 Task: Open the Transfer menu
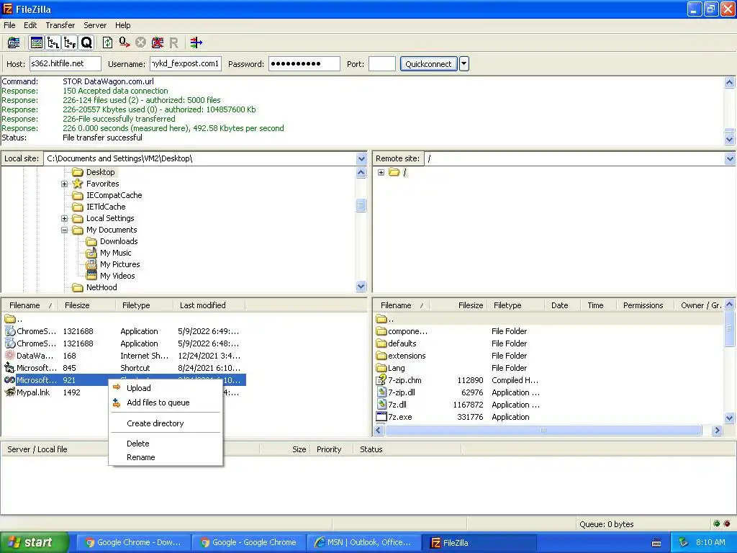(x=60, y=25)
